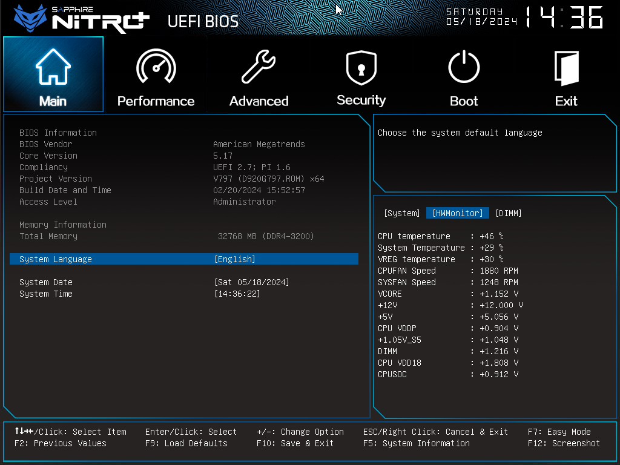Click the Administrator access value
Image resolution: width=620 pixels, height=465 pixels.
pos(245,202)
